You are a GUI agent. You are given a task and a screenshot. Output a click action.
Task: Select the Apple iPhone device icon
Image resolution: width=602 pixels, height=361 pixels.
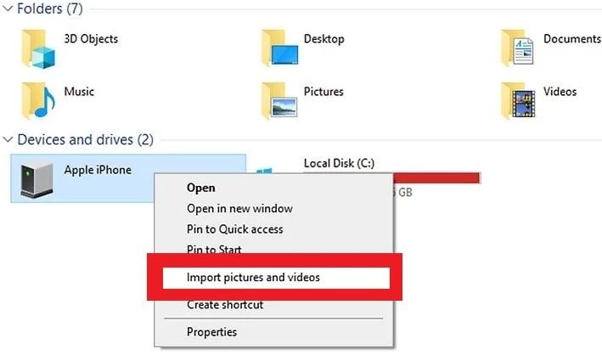pos(37,179)
